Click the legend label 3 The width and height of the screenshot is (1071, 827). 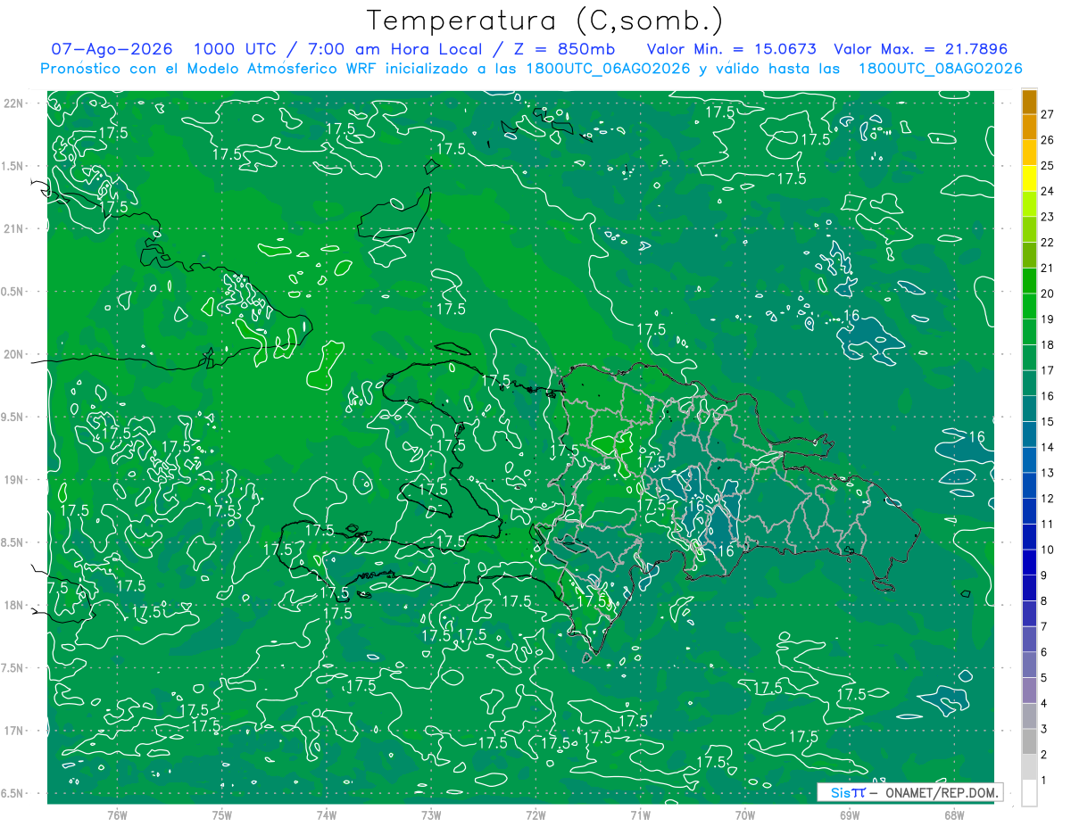pos(1043,730)
